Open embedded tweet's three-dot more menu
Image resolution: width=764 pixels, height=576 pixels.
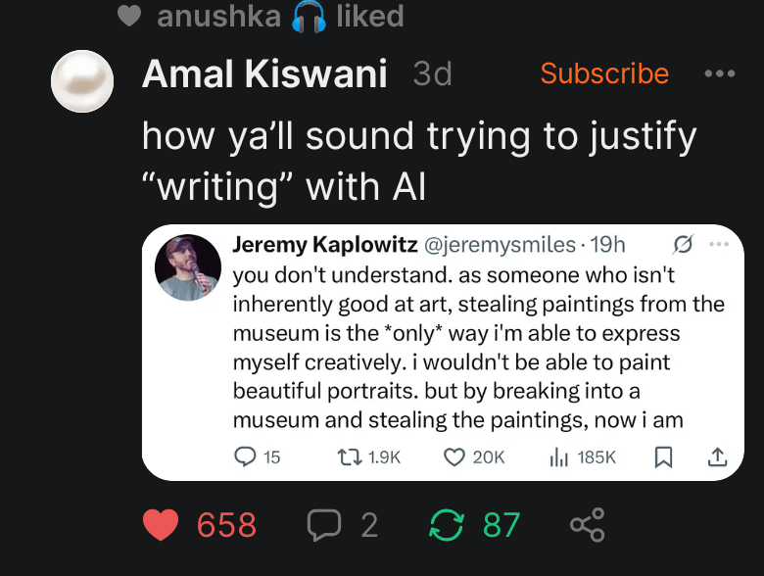[x=719, y=244]
